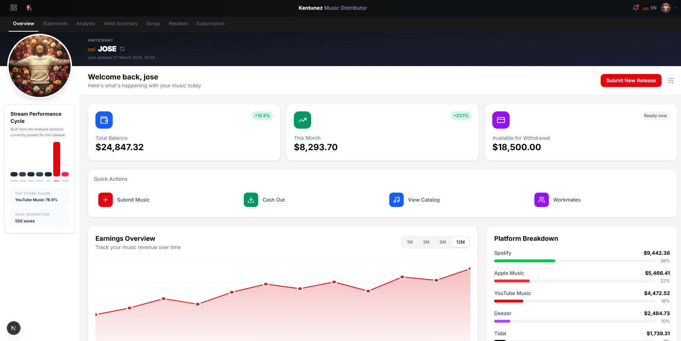Open the EN language selector
Image resolution: width=681 pixels, height=341 pixels.
click(650, 8)
